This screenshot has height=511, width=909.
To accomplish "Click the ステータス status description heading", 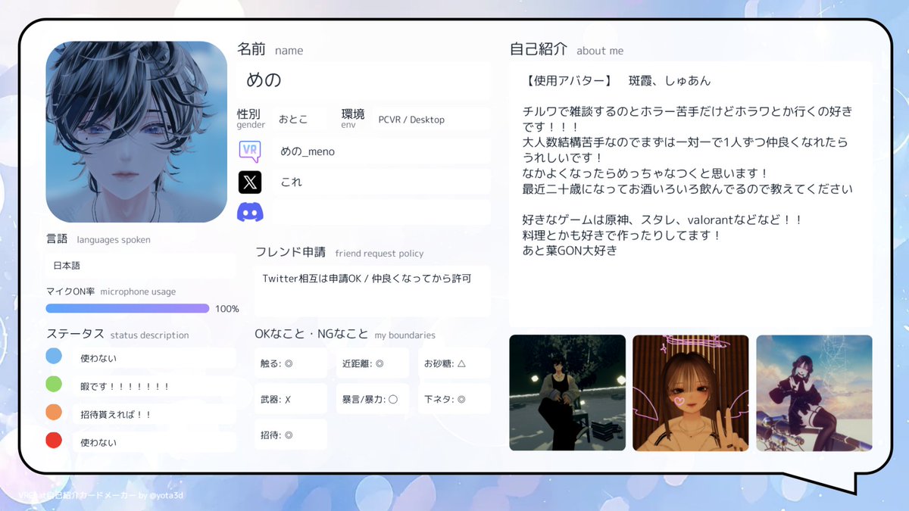I will (117, 334).
